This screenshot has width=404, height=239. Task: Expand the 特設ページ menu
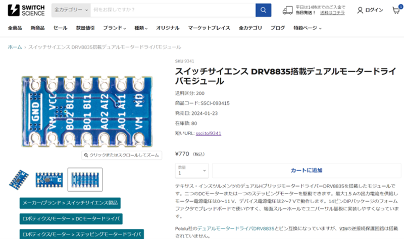[x=308, y=28]
